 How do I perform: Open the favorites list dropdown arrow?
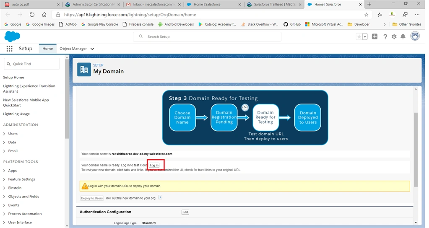coord(365,36)
